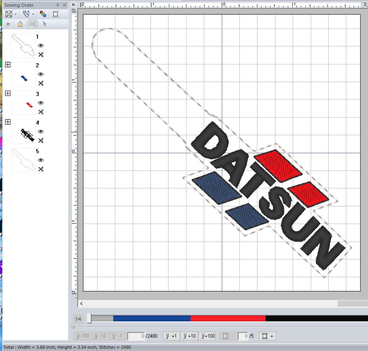Click the scissors trim icon of step 3
The width and height of the screenshot is (368, 351).
point(41,112)
